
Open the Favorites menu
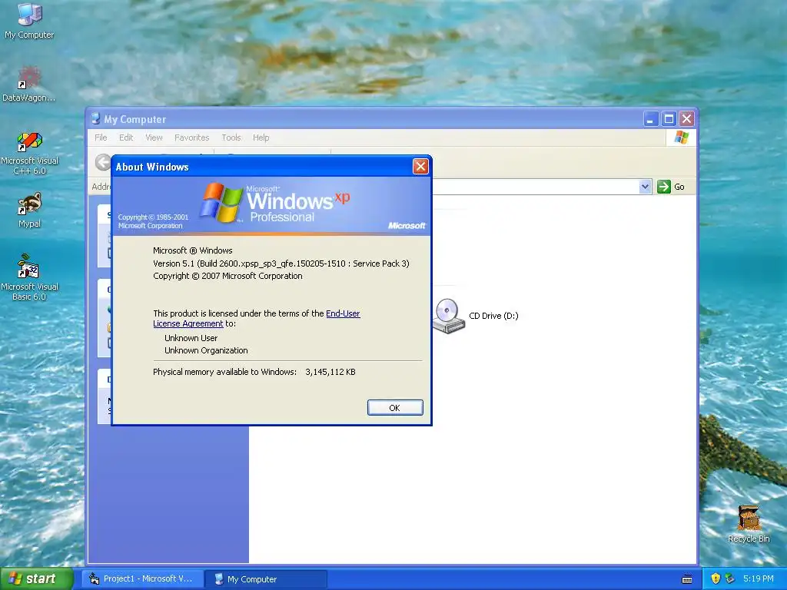click(191, 138)
